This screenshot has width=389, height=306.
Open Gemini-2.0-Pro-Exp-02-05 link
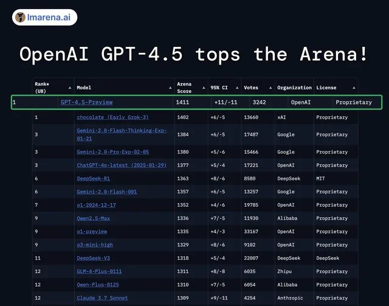[112, 151]
